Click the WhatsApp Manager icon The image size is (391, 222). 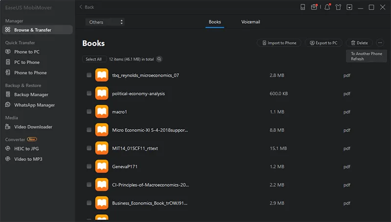coord(8,105)
